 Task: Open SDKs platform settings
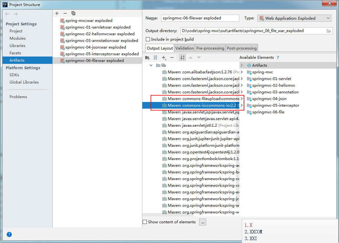click(x=14, y=75)
